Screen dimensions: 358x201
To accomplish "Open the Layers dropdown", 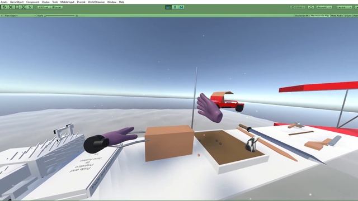I will coord(344,7).
